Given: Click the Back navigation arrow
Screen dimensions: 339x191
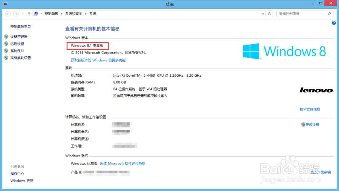Looking at the screenshot, I should tap(8, 14).
